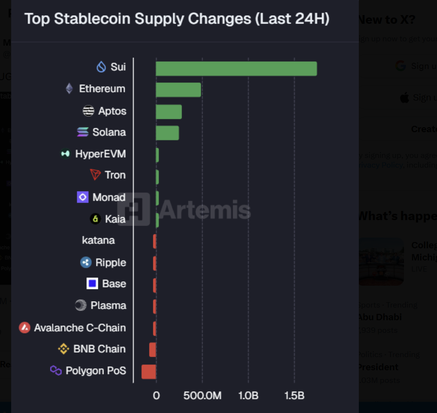This screenshot has height=413, width=437.
Task: Select the green Ethereum supply bar
Action: pyautogui.click(x=178, y=90)
